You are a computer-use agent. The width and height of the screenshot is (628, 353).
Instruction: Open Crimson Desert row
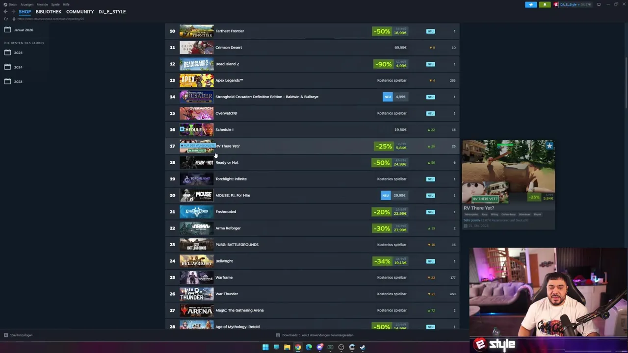click(312, 48)
